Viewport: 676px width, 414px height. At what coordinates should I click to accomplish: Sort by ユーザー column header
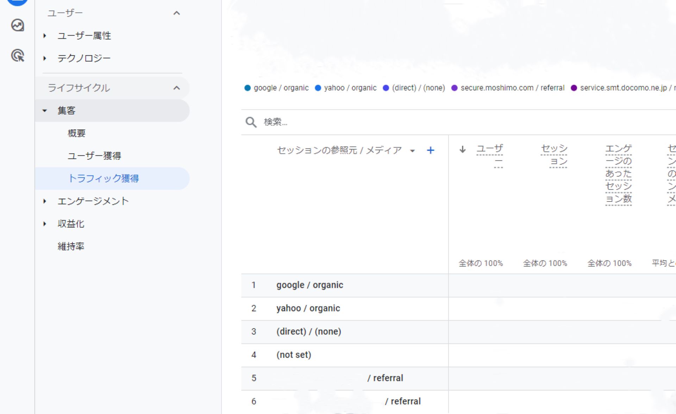click(490, 155)
